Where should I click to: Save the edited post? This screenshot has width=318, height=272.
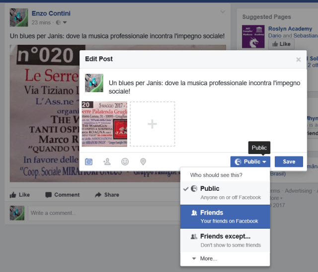(289, 161)
